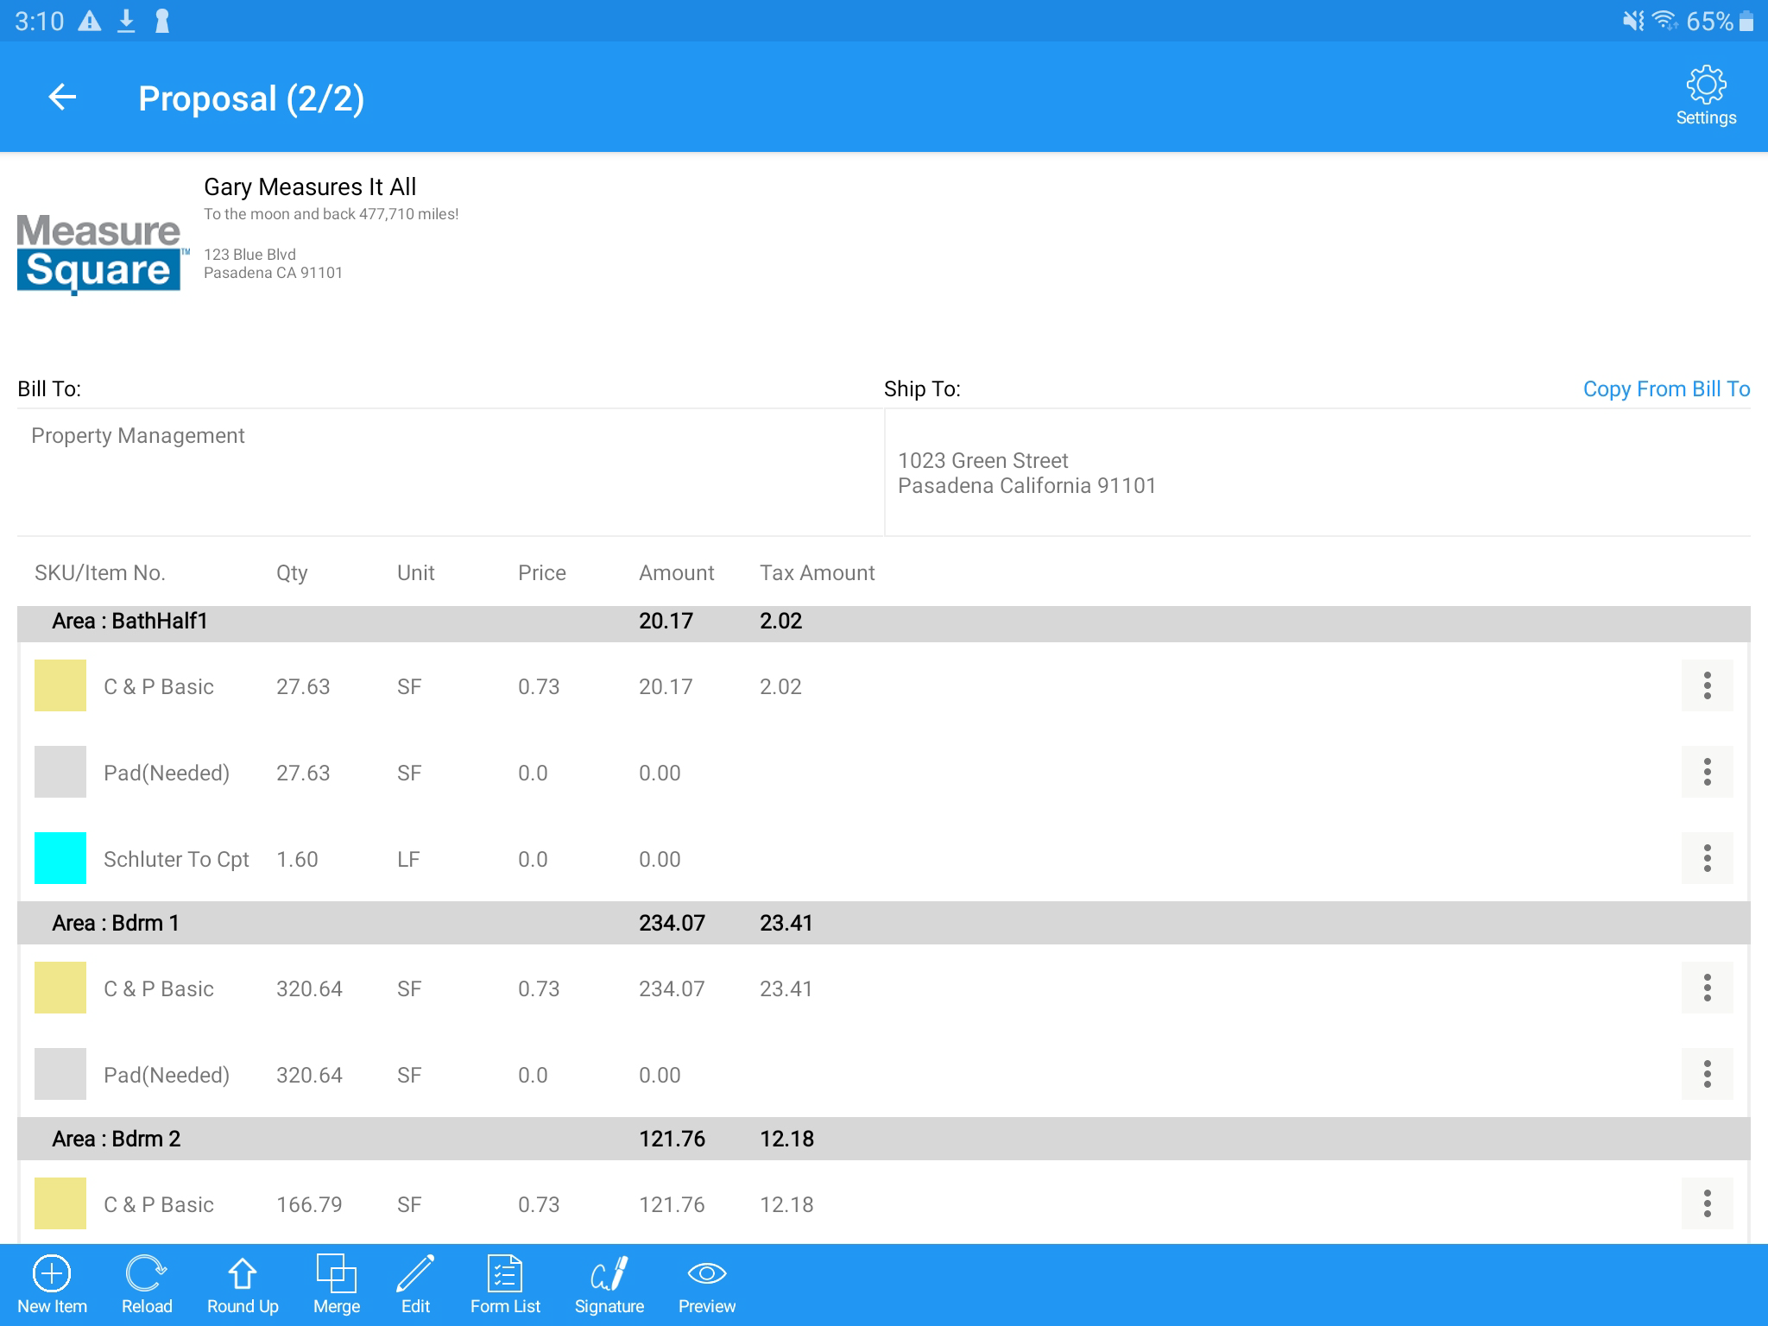
Task: Tap the New Item plus icon
Action: click(x=52, y=1273)
